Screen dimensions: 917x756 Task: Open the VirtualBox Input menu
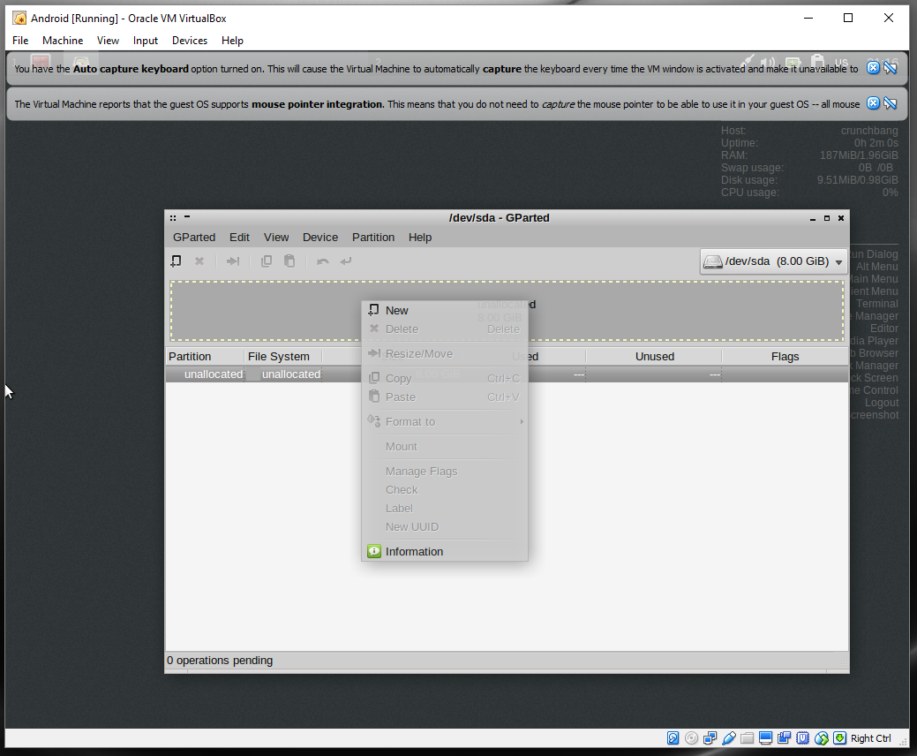pos(145,41)
